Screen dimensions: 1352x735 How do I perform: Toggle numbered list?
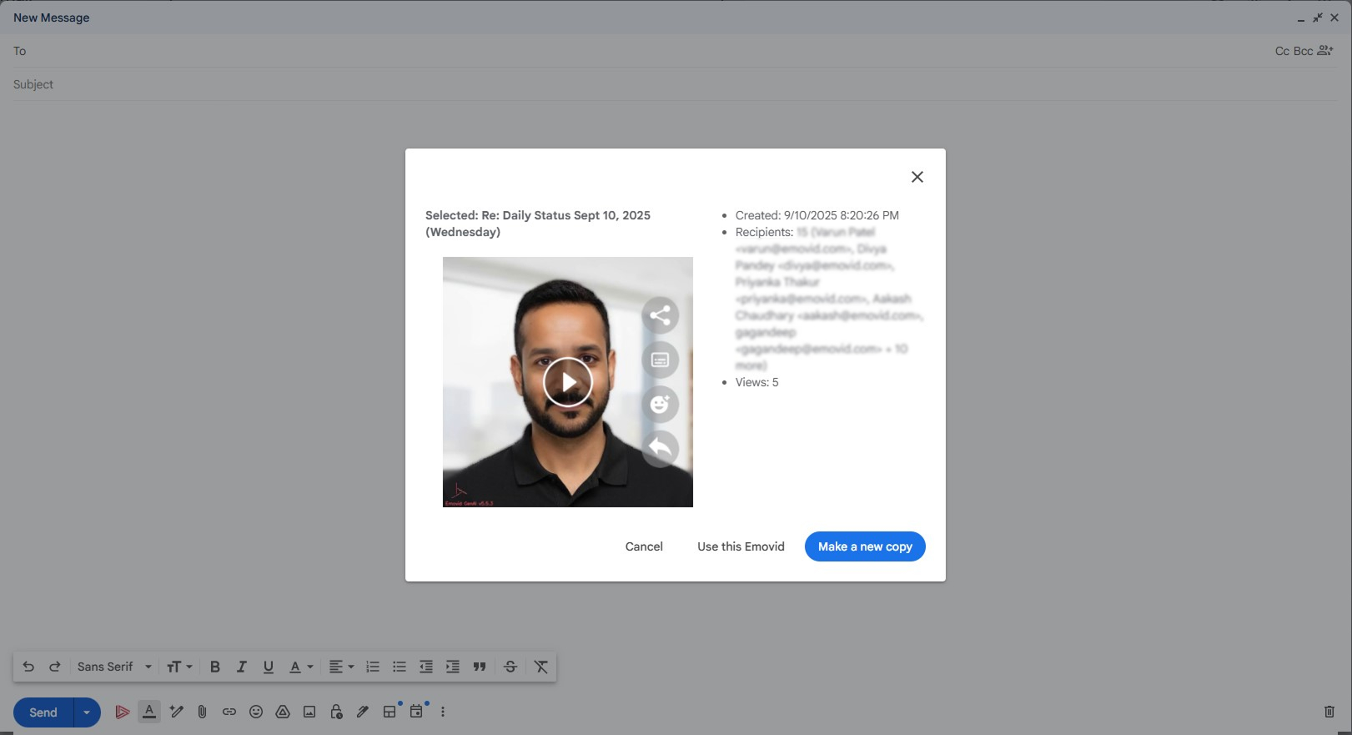[373, 667]
